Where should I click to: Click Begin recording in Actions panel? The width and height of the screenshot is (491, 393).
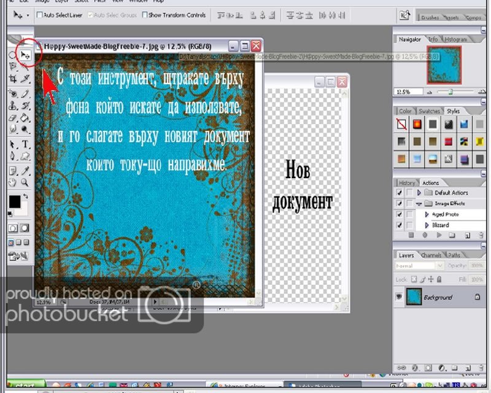pyautogui.click(x=425, y=235)
